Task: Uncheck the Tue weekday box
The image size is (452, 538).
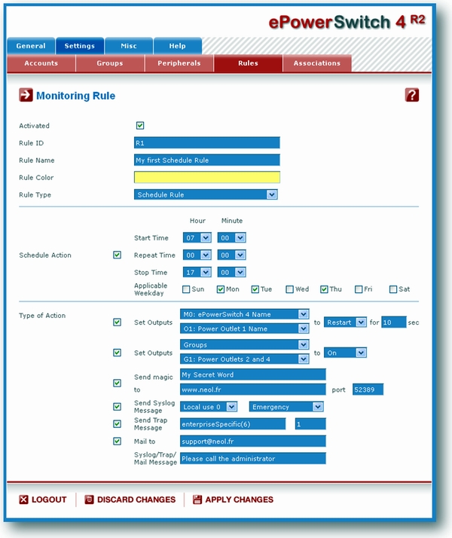Action: coord(255,289)
